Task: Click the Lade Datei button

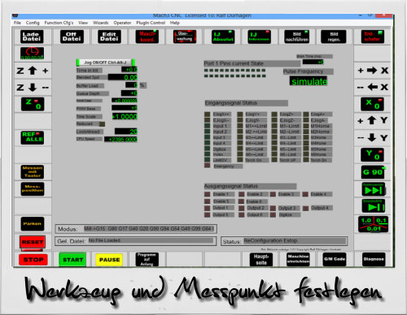Action: click(x=31, y=37)
